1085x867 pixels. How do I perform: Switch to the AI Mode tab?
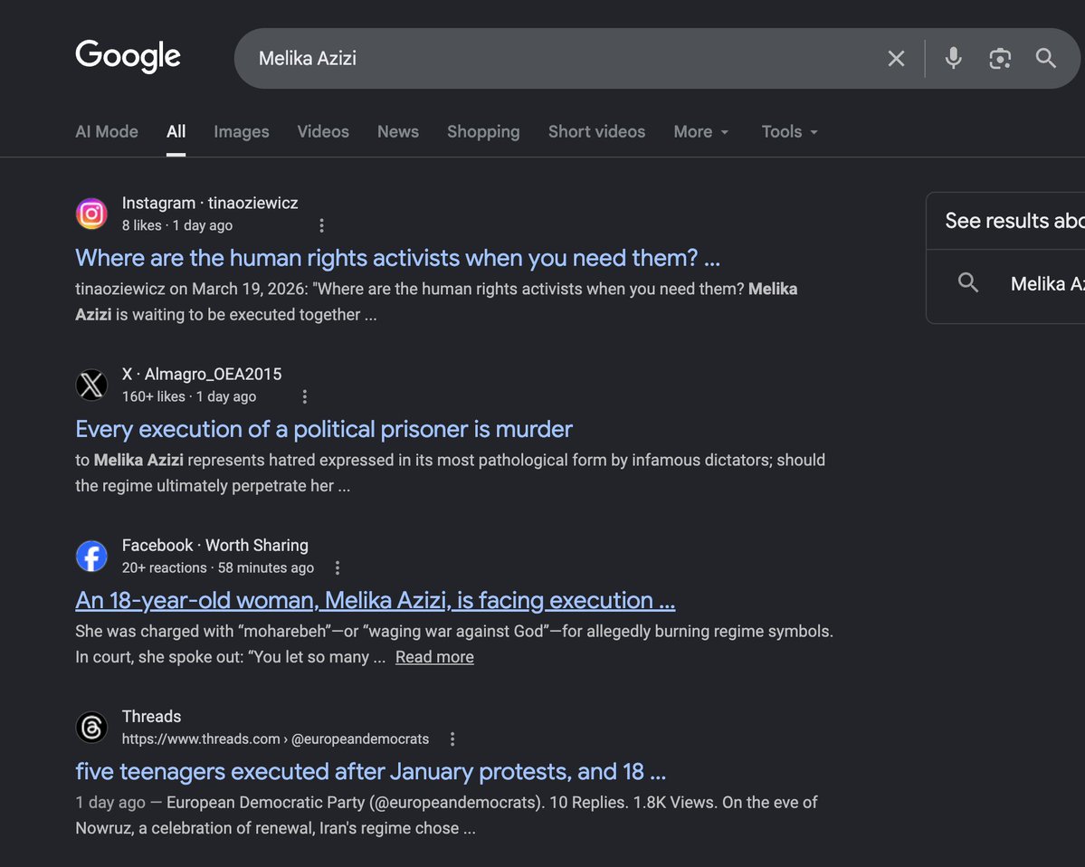(107, 131)
